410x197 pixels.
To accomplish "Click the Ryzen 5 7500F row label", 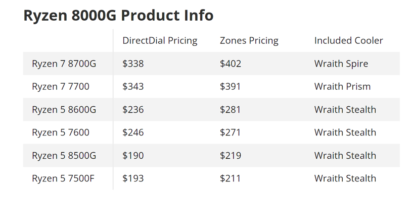I will (63, 178).
